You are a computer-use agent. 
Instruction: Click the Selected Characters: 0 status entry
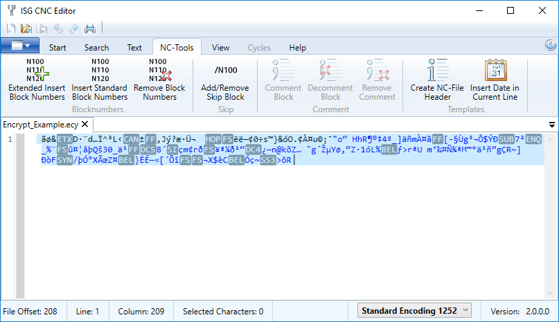223,312
